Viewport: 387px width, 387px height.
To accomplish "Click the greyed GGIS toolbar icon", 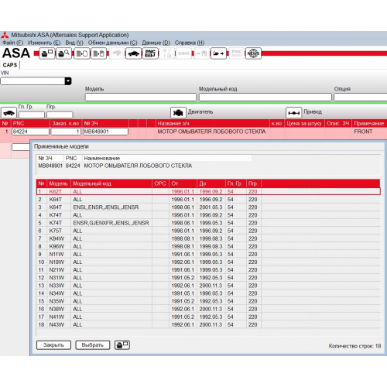I will (x=183, y=53).
